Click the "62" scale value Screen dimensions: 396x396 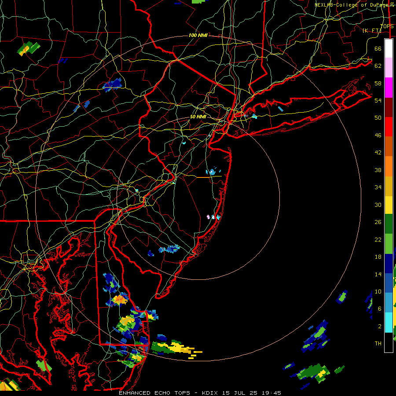pyautogui.click(x=378, y=66)
